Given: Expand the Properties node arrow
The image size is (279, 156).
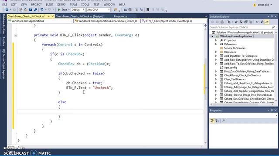Looking at the screenshot, I should click(216, 40).
